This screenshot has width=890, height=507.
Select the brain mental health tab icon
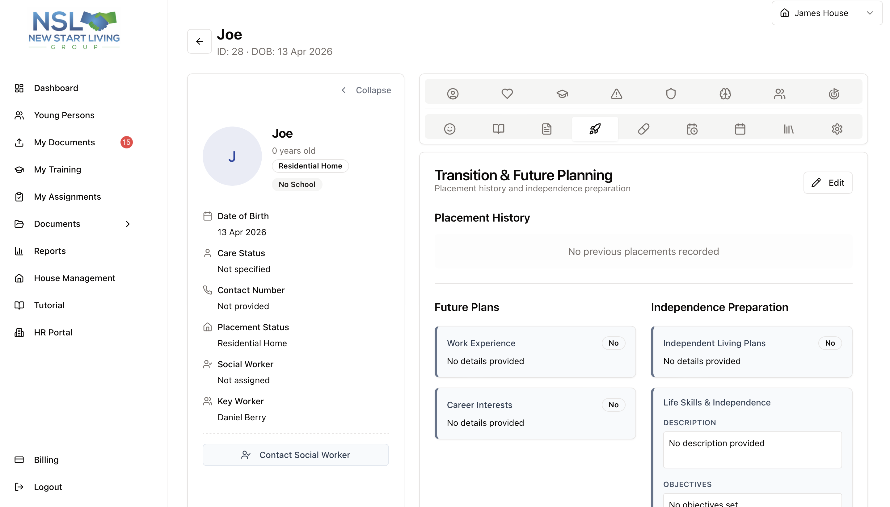tap(725, 93)
